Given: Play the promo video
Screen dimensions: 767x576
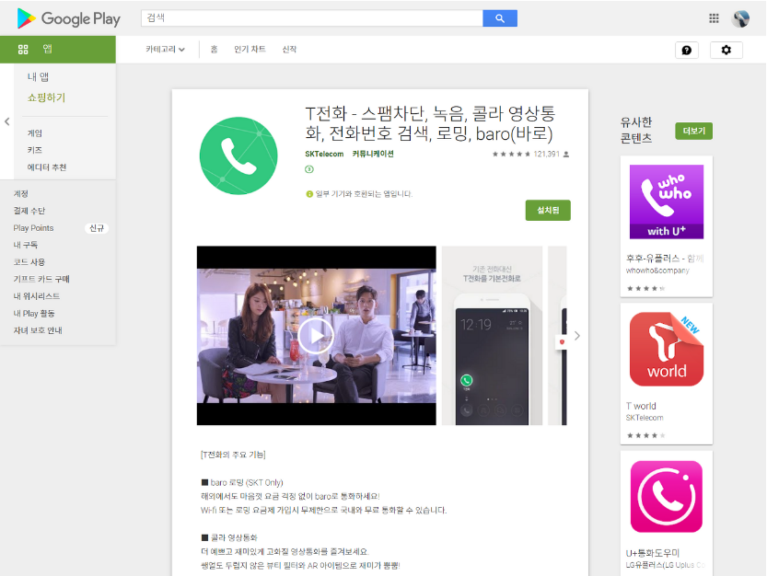Looking at the screenshot, I should pyautogui.click(x=316, y=336).
